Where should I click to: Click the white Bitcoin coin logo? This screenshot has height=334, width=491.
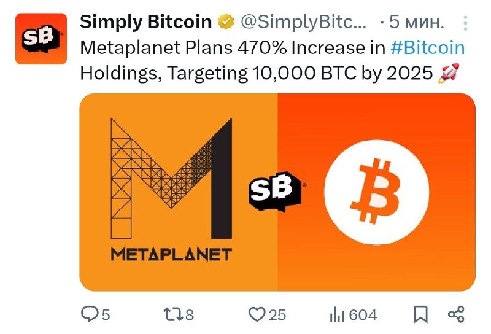pos(376,192)
